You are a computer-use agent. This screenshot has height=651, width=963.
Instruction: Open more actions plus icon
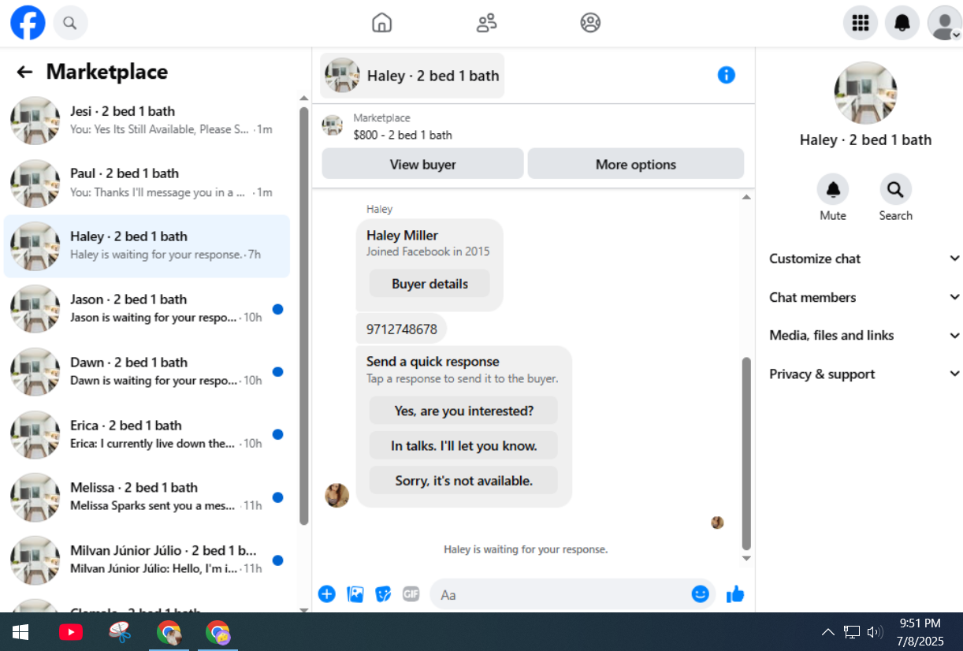coord(327,594)
